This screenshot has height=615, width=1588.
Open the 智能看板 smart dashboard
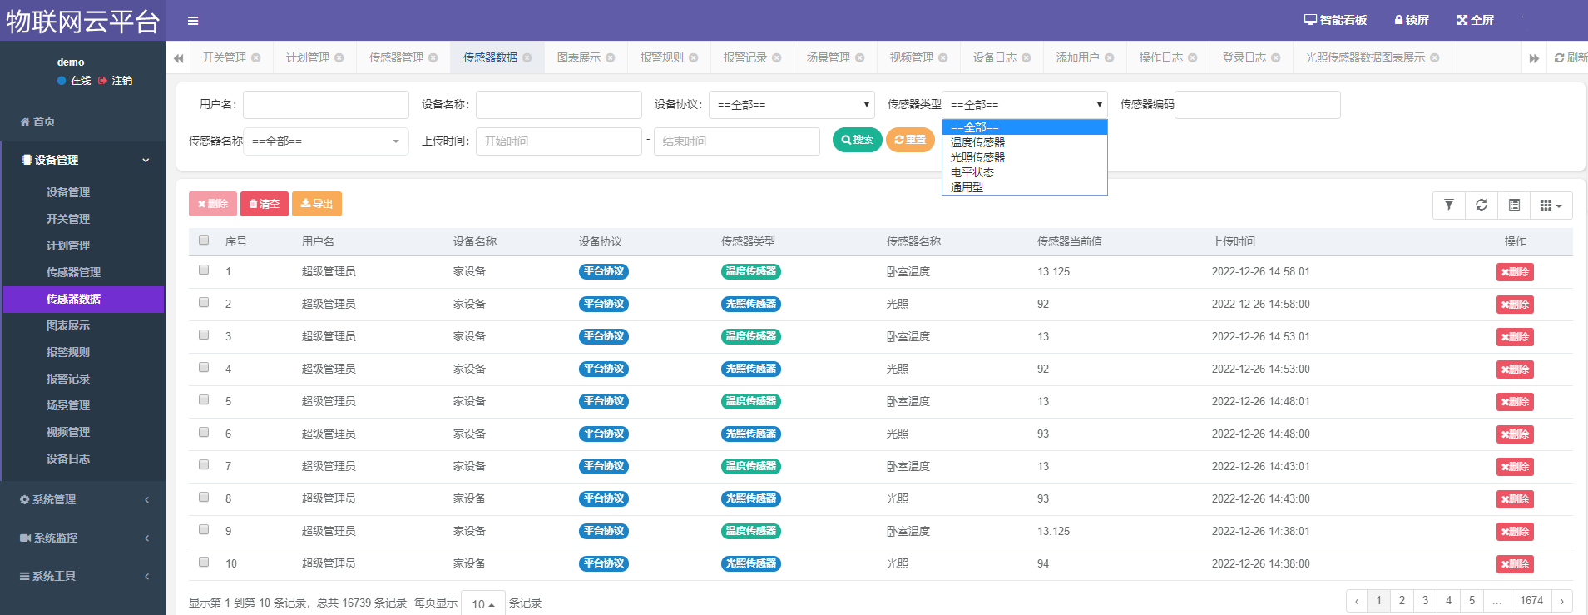(1335, 20)
